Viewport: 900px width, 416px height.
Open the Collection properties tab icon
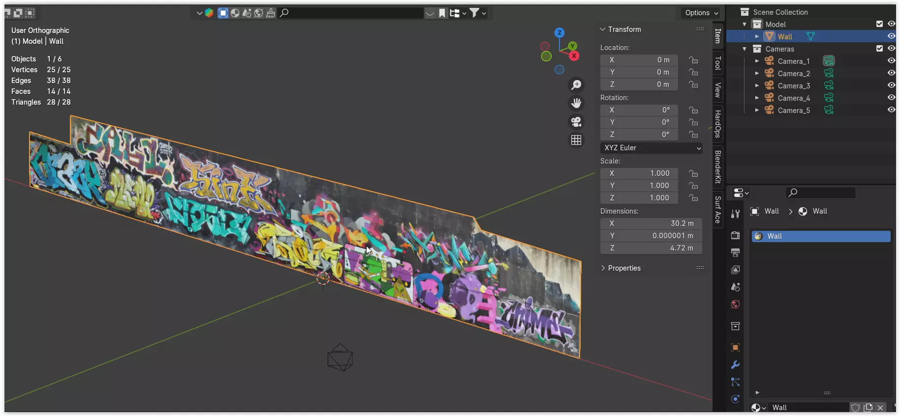[x=735, y=326]
